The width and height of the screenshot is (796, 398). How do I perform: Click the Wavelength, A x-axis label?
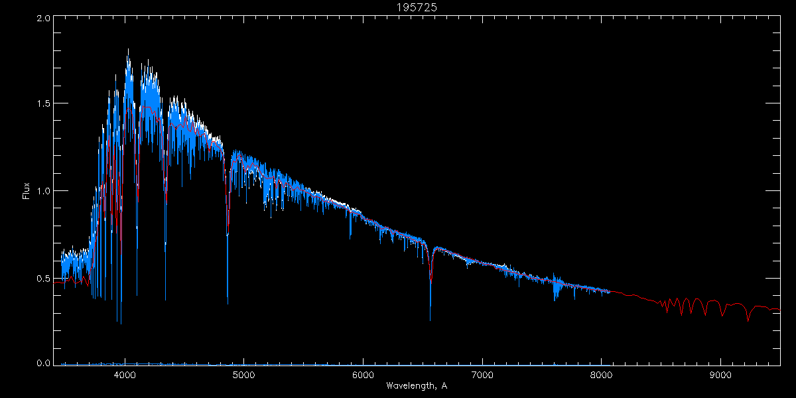pyautogui.click(x=416, y=386)
